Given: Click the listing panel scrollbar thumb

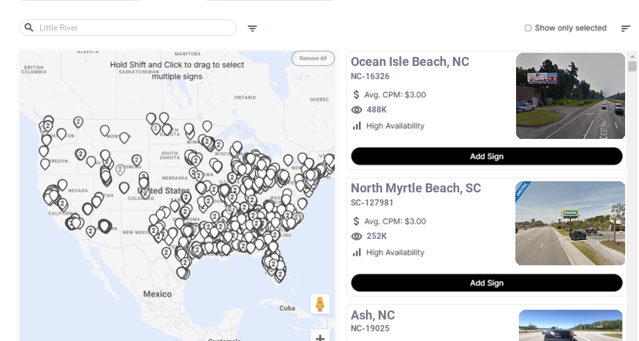Looking at the screenshot, I should pyautogui.click(x=632, y=66).
